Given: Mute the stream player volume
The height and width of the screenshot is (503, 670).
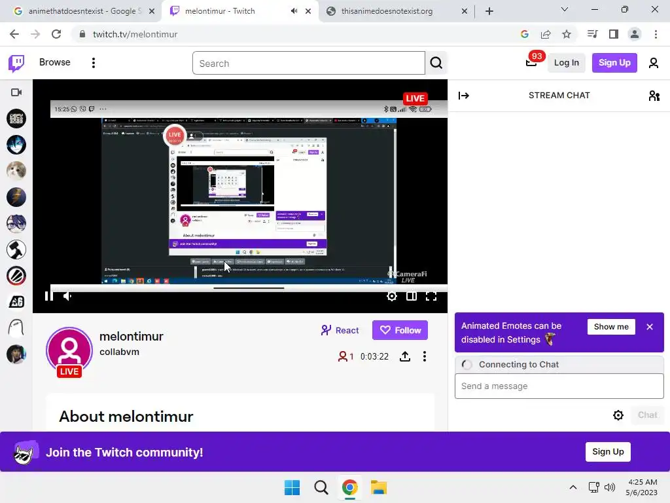Looking at the screenshot, I should coord(67,295).
